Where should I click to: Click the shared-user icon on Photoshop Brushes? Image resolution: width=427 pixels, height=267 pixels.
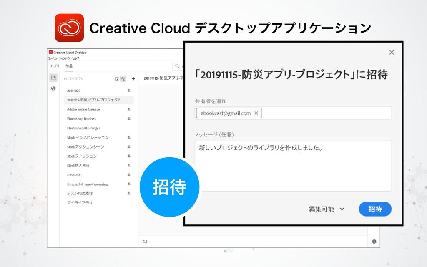pyautogui.click(x=129, y=118)
